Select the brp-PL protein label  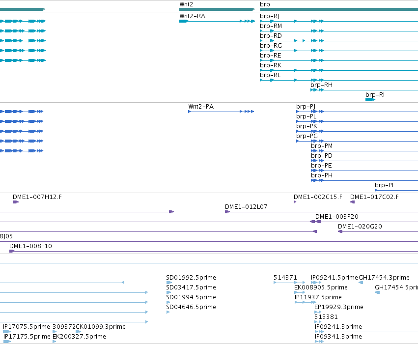(306, 116)
